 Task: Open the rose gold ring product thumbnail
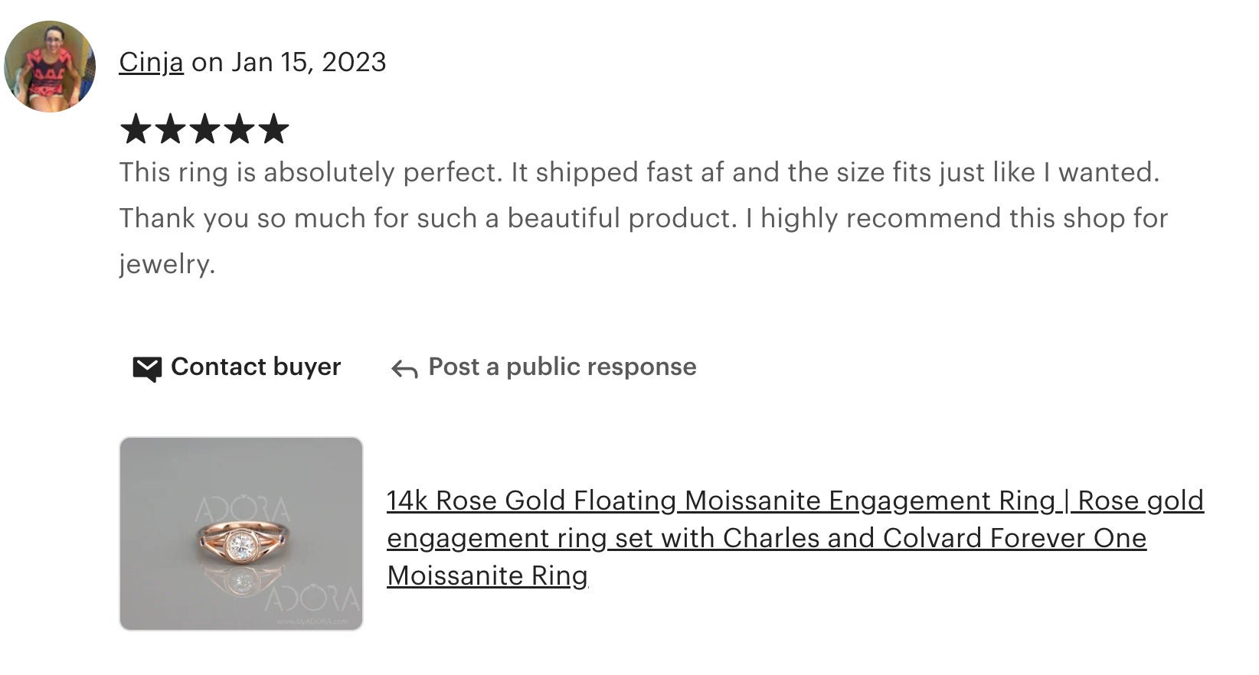pyautogui.click(x=241, y=533)
